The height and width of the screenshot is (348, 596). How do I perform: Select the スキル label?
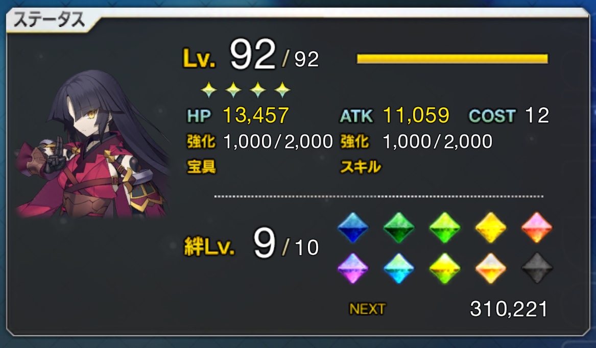361,167
